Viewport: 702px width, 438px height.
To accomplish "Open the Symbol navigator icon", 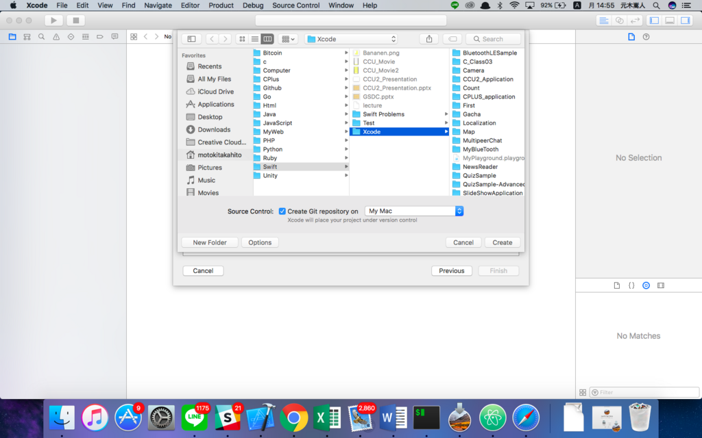I will [27, 37].
